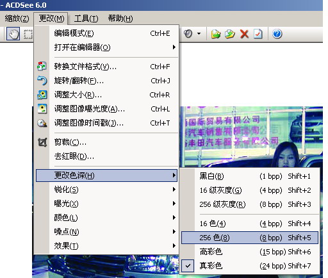Click the document with red checkmark icon
The image size is (328, 278).
pyautogui.click(x=258, y=34)
